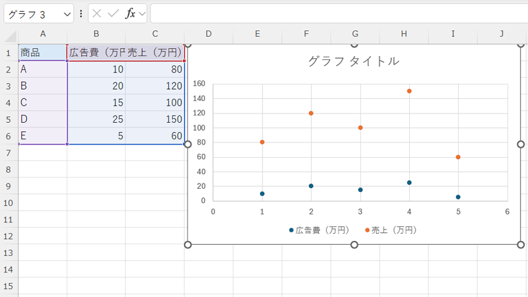Screen dimensions: 528x297
Task: Expand the chevron next to the fx icon
Action: pos(142,14)
